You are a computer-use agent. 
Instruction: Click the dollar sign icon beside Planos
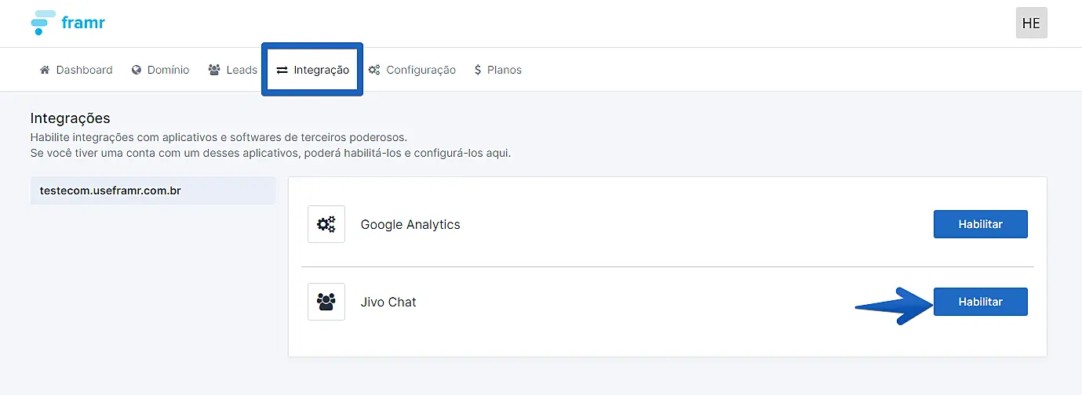click(x=478, y=70)
